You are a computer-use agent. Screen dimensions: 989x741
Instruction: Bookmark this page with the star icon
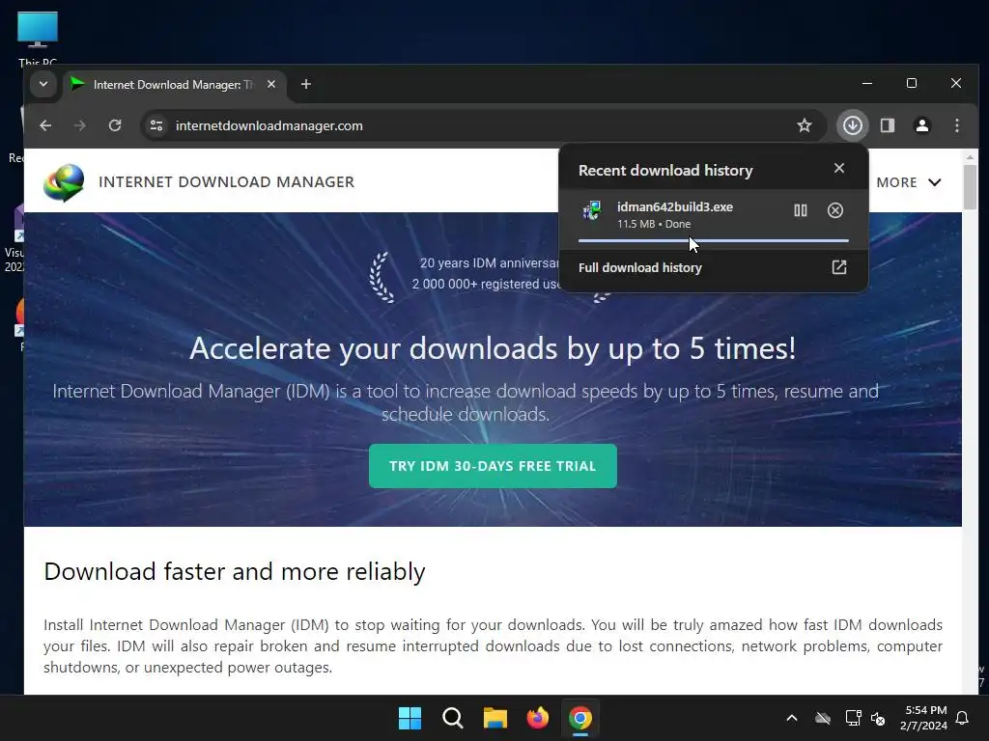coord(805,125)
